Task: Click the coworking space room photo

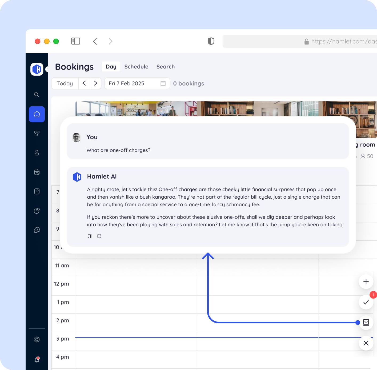Action: (136, 109)
